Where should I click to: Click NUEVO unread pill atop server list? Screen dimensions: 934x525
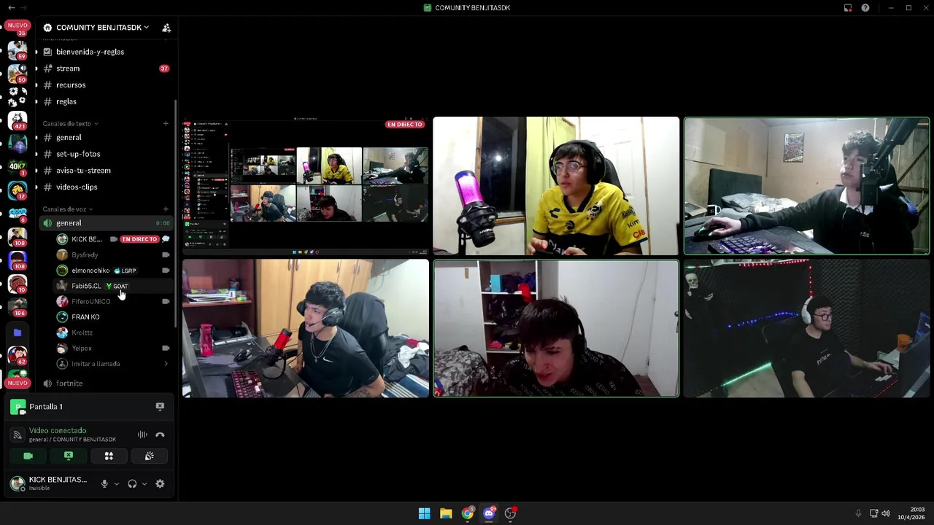18,25
